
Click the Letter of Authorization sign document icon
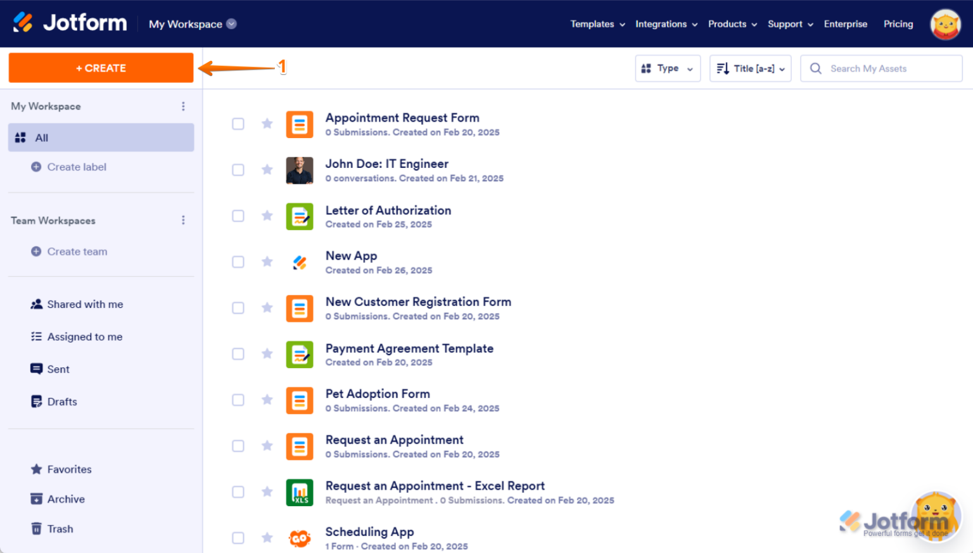point(300,217)
